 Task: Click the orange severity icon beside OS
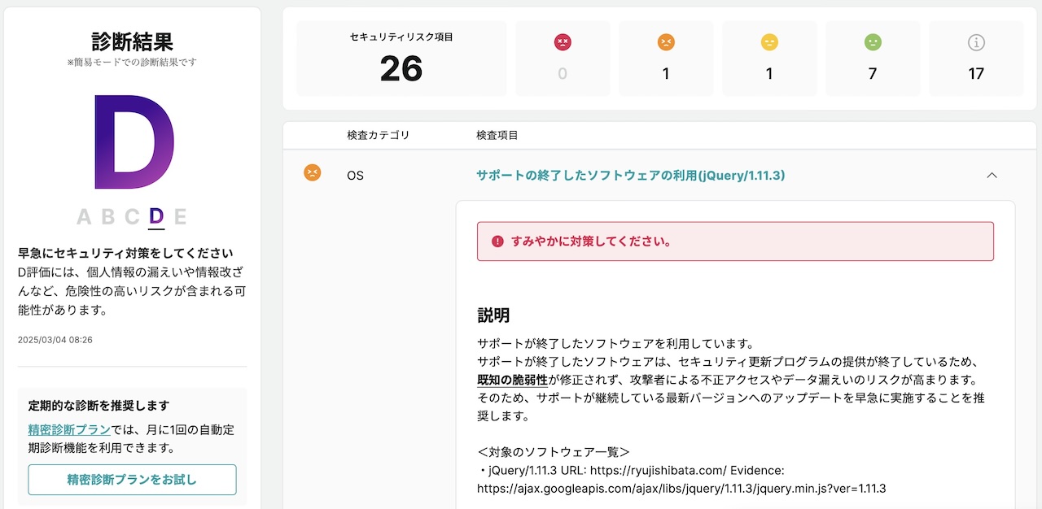(x=313, y=173)
